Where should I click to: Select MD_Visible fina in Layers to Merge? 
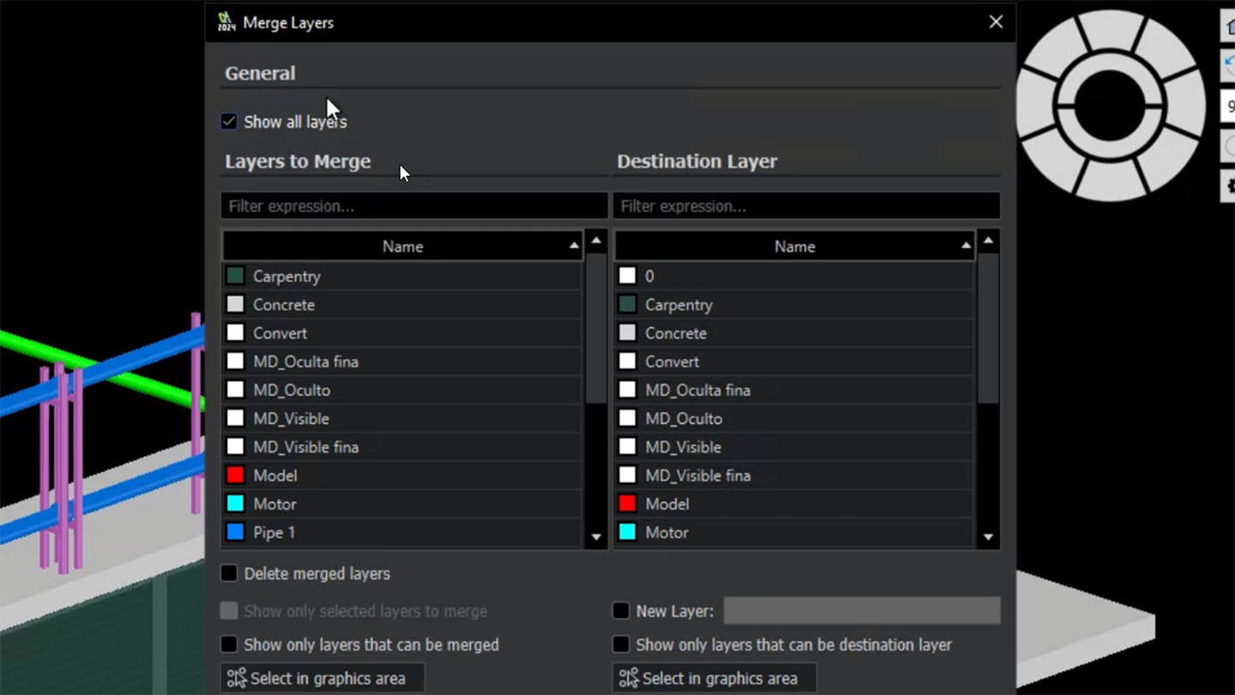tap(402, 447)
